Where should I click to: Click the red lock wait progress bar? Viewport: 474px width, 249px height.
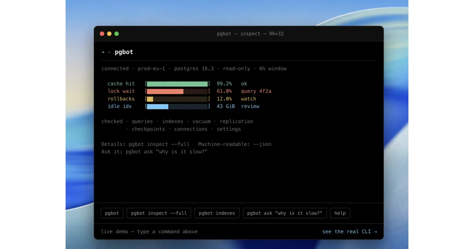(177, 91)
